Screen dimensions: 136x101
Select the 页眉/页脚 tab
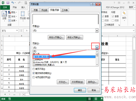tap(55, 10)
